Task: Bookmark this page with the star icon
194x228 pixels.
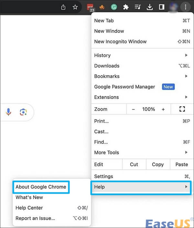Action: click(x=75, y=7)
